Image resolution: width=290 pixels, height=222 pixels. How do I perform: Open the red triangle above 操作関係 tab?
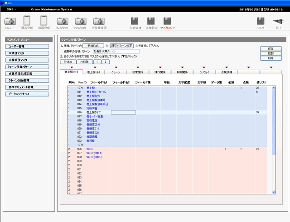[160, 68]
